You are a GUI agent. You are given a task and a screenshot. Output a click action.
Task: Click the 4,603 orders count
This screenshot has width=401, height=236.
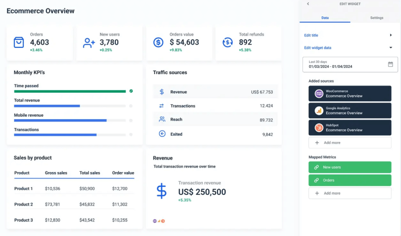click(x=40, y=42)
